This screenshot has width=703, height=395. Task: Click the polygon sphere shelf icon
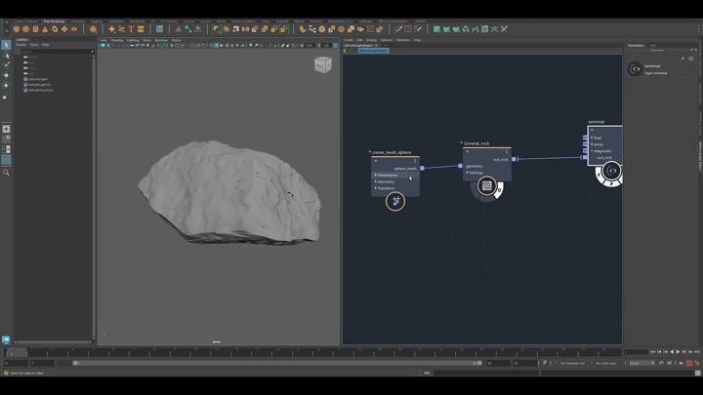click(x=17, y=29)
